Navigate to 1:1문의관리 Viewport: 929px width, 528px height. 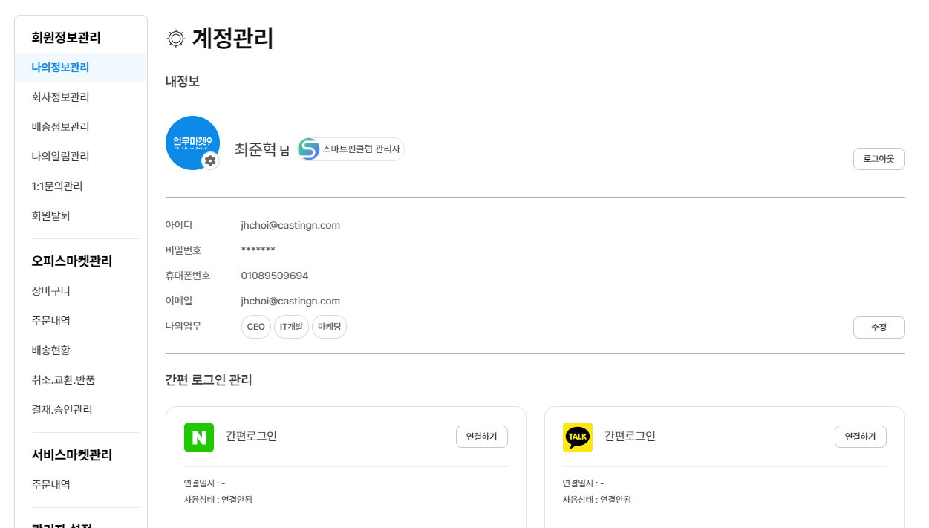tap(57, 186)
